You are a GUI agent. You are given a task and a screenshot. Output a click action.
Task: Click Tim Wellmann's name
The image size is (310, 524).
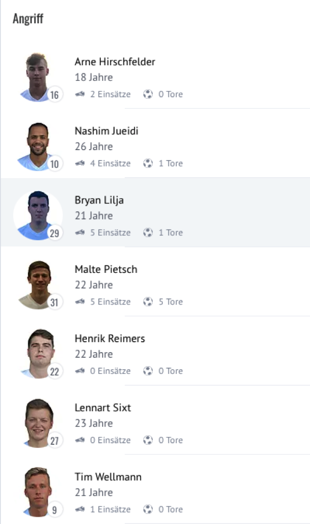tap(108, 477)
